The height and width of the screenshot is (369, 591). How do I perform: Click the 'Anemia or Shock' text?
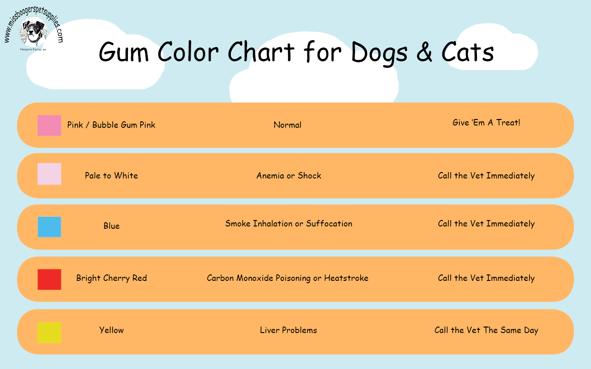click(x=289, y=176)
